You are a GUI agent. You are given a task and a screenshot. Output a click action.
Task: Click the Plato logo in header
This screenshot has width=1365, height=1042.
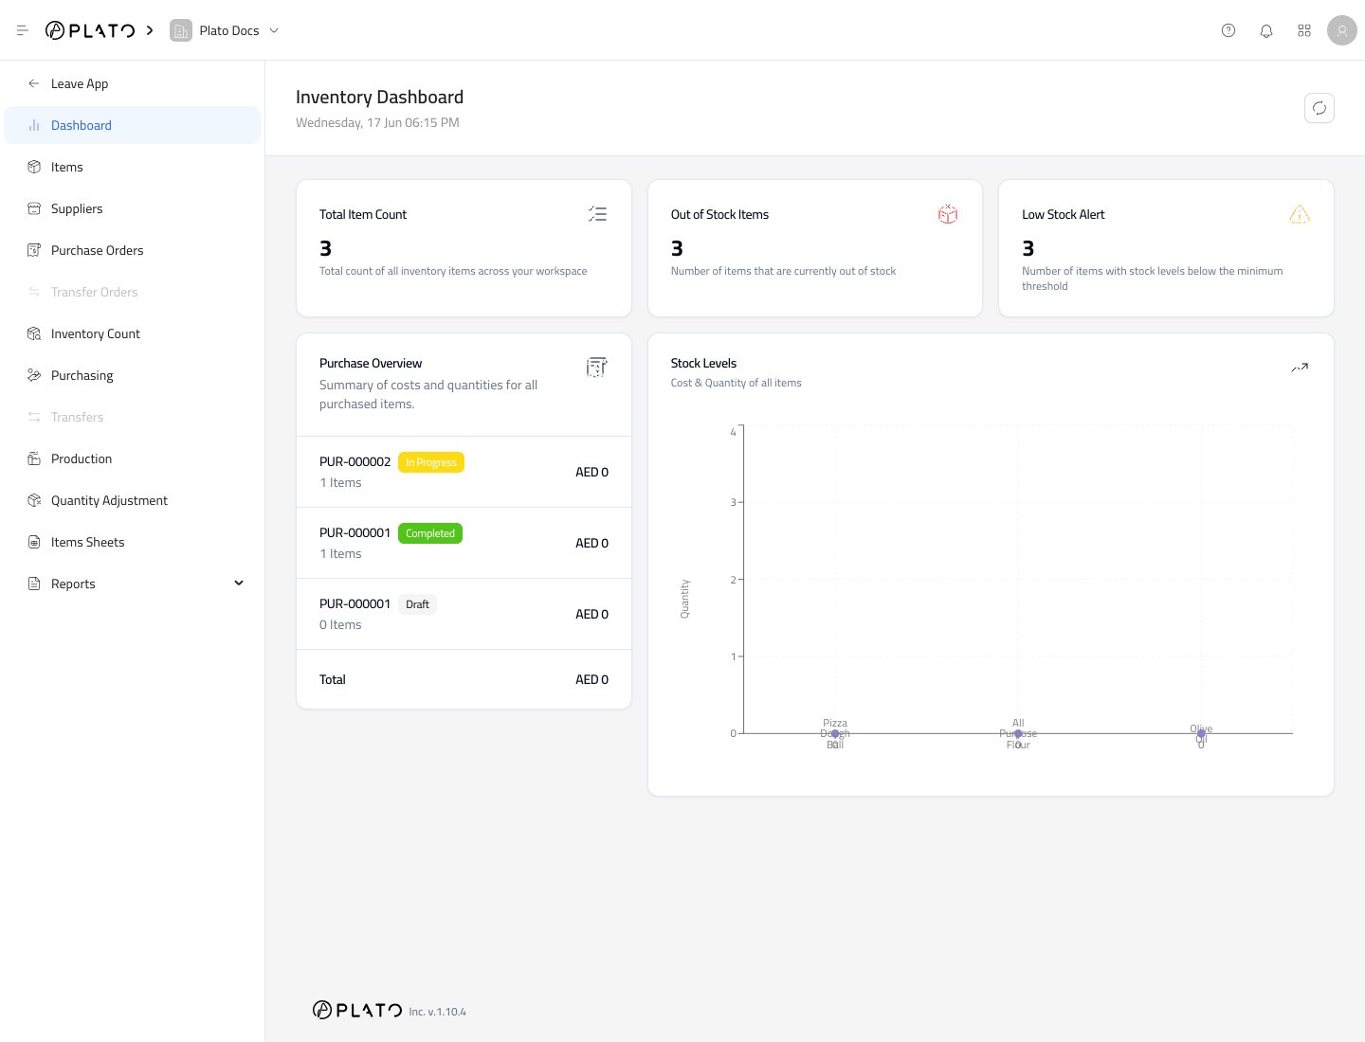(90, 30)
